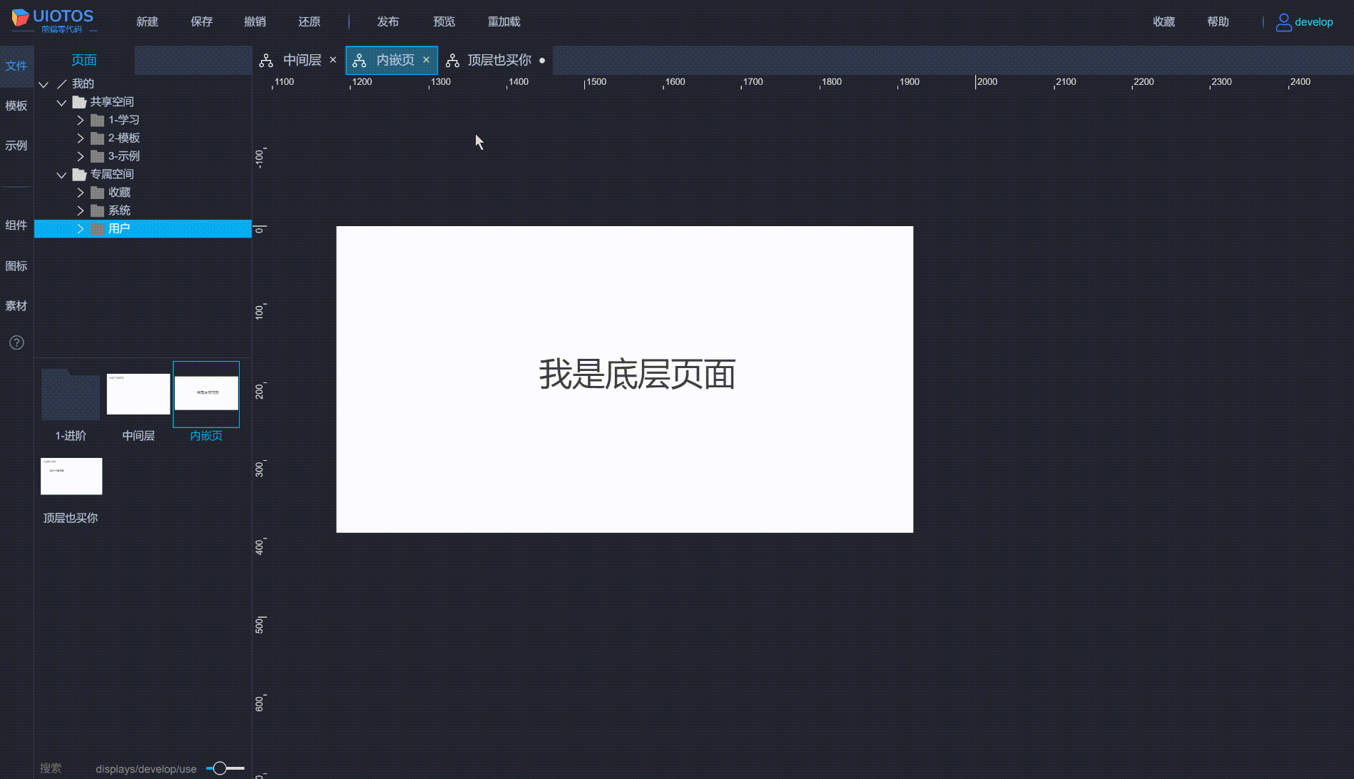
Task: Open the 文件 sidebar tab
Action: coord(16,66)
